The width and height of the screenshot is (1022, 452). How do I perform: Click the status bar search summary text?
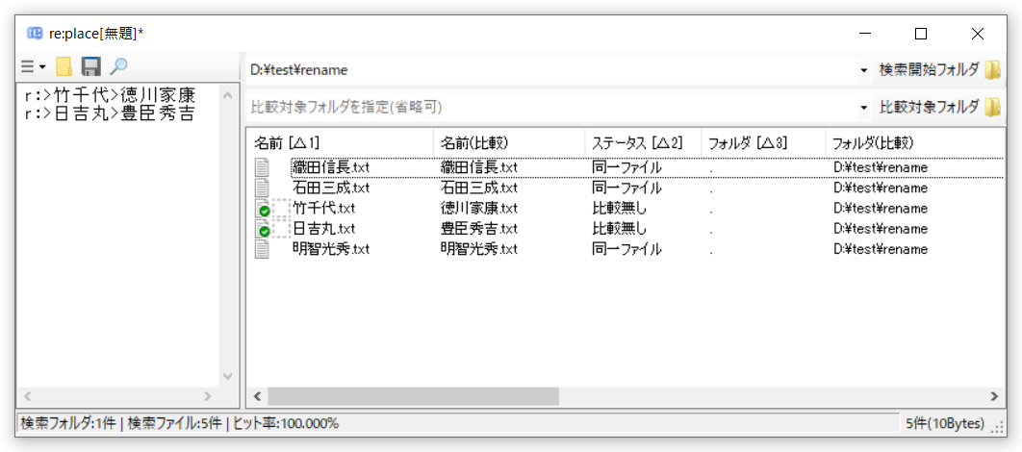(179, 423)
